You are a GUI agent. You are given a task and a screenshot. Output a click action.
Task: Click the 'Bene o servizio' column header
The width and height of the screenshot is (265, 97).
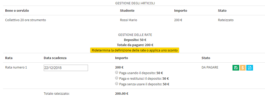coord(17,11)
